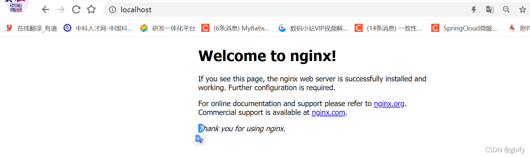Open the SpringCloud微服 bookmark
Viewport: 530px width, 157px height.
click(464, 28)
